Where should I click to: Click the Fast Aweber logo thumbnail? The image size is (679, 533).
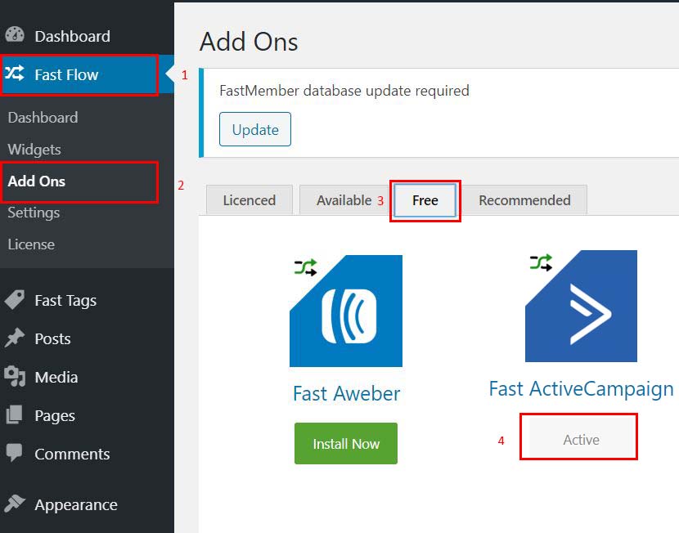pyautogui.click(x=346, y=311)
